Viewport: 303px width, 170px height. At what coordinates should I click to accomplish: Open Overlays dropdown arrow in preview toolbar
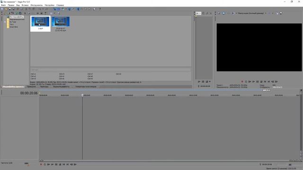tap(273, 13)
